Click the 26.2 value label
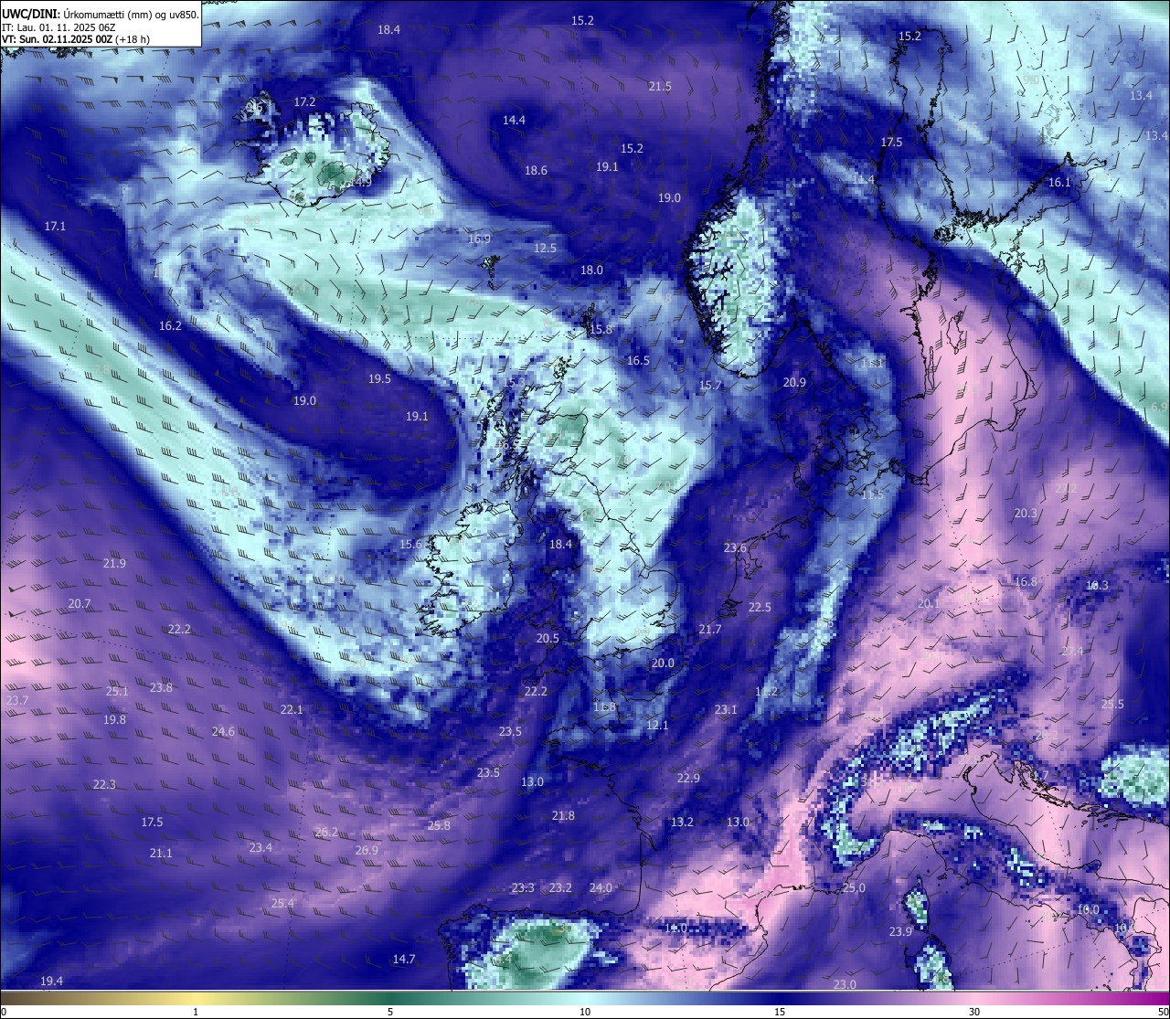 click(x=326, y=832)
